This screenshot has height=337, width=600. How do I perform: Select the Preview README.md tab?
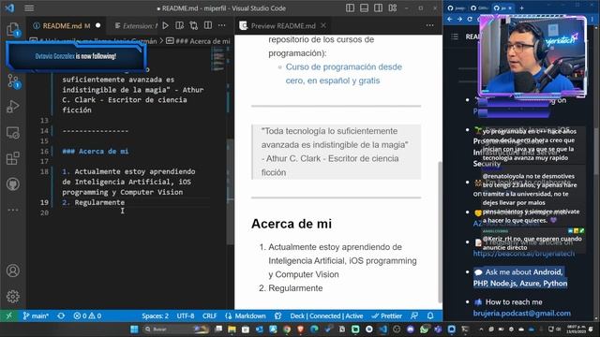(x=283, y=25)
